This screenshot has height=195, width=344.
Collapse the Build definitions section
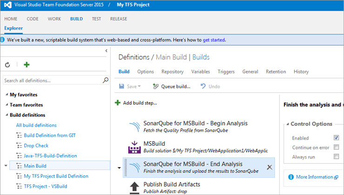pyautogui.click(x=7, y=115)
